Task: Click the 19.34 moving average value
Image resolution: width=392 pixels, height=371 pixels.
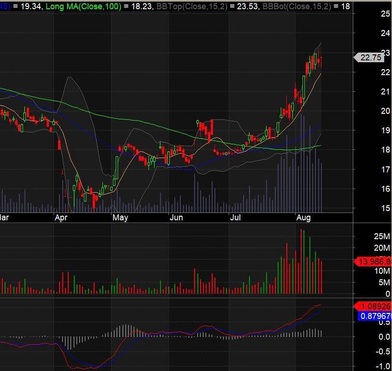Action: 31,6
